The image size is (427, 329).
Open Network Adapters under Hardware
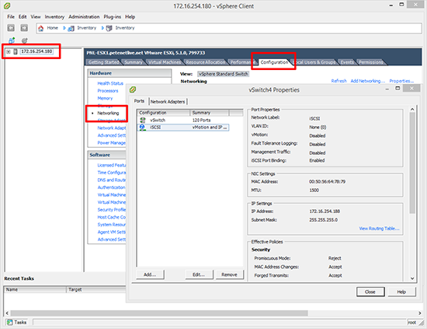[x=112, y=128]
